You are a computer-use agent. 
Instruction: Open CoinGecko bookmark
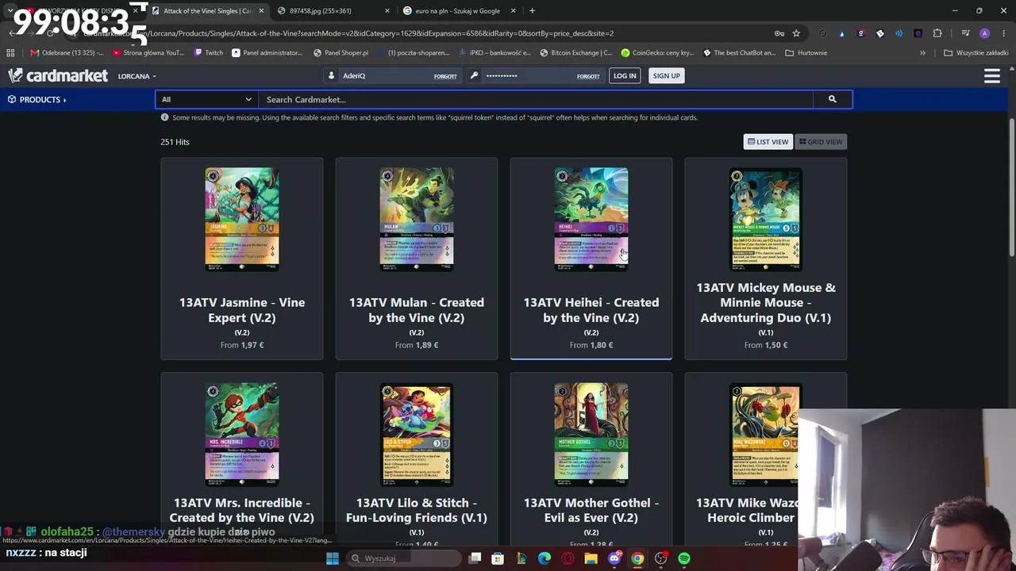657,53
